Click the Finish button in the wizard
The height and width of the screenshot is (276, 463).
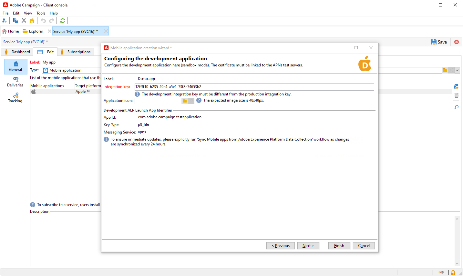click(339, 246)
